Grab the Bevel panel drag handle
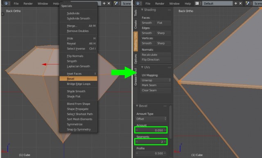Screen dimensions: 262x158 [165, 106]
